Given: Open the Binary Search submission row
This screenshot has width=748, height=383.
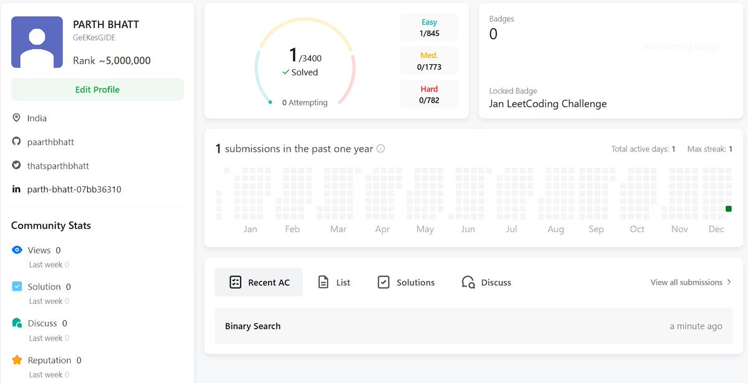Looking at the screenshot, I should [x=474, y=326].
